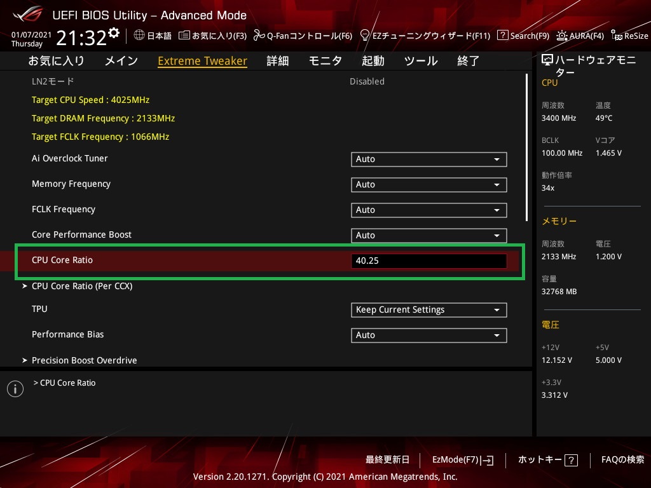Click the hotkey question mark icon

(x=572, y=460)
